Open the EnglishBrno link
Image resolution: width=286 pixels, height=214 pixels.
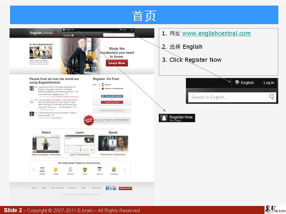click(57, 118)
